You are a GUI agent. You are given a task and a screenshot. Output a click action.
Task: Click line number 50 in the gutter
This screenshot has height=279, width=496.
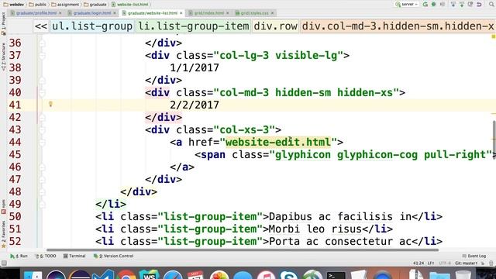click(15, 217)
